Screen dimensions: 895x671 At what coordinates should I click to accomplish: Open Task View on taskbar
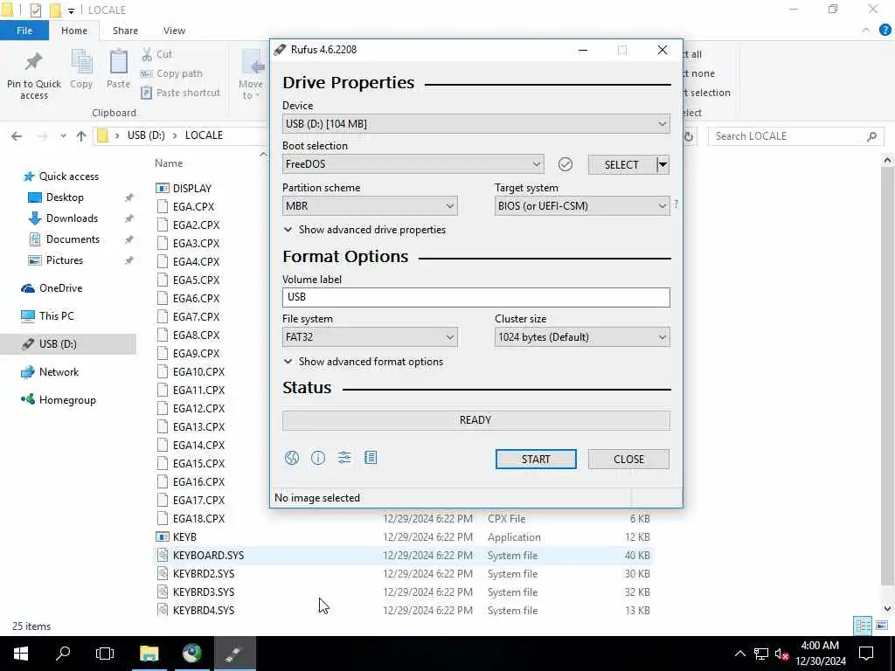(x=105, y=654)
